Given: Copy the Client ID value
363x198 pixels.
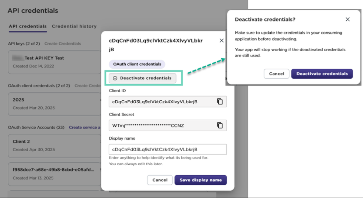Looking at the screenshot, I should (x=220, y=101).
